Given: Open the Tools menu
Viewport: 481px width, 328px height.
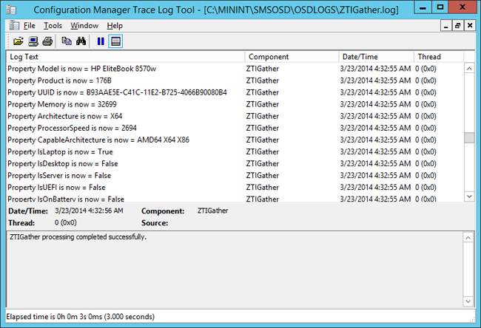Looking at the screenshot, I should 53,26.
